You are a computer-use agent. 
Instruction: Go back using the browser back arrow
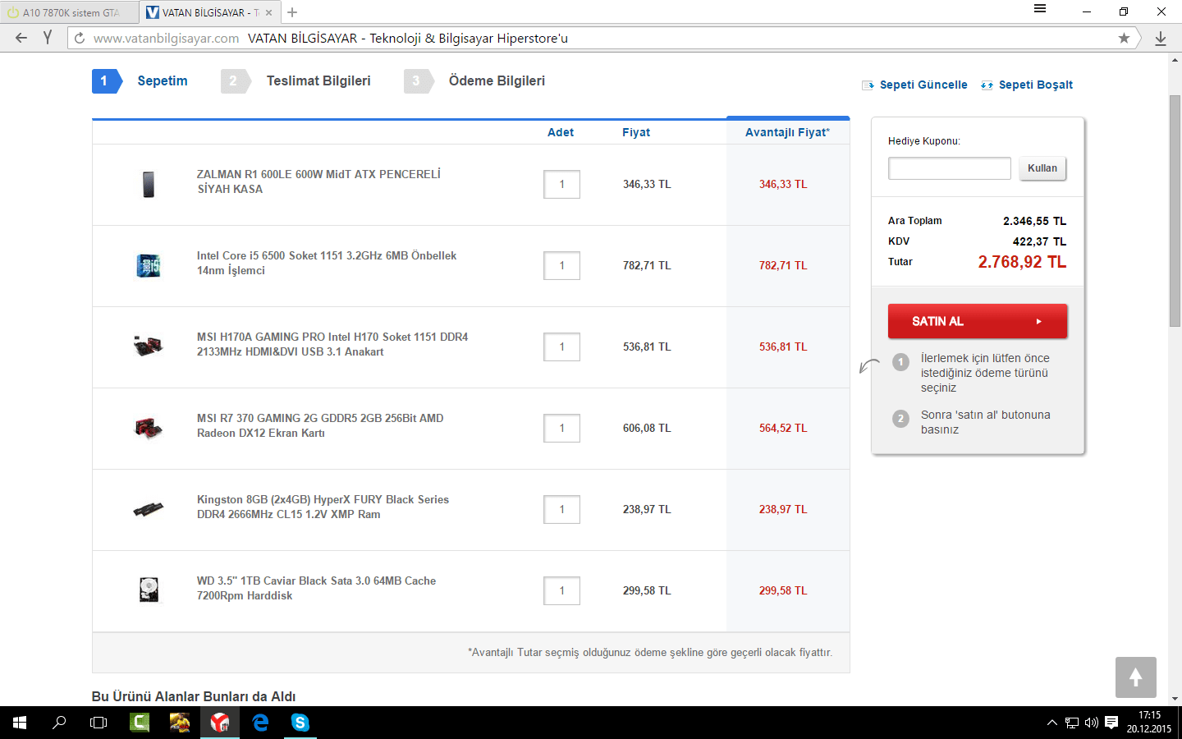pos(21,38)
